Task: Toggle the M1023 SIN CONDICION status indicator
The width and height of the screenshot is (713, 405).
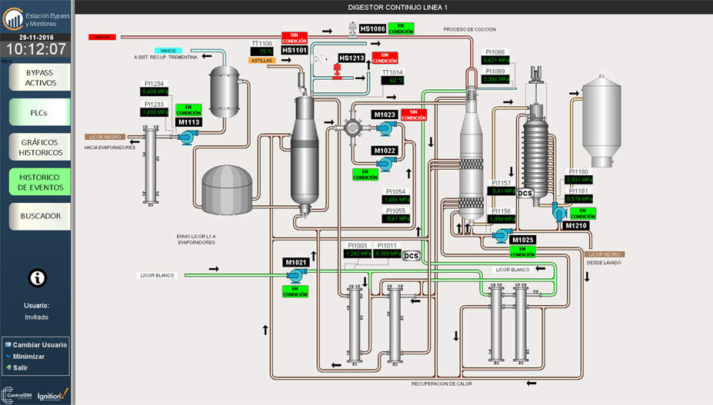Action: click(413, 115)
